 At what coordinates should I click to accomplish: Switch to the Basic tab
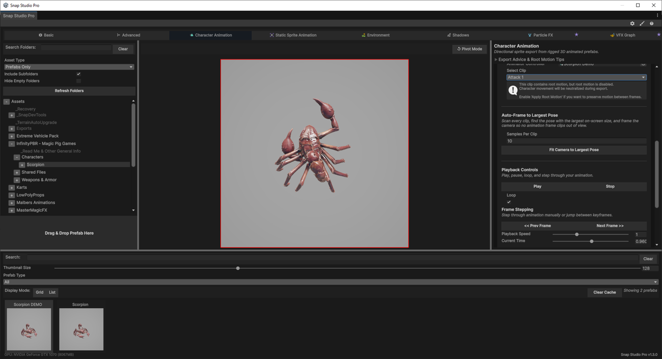pyautogui.click(x=46, y=35)
